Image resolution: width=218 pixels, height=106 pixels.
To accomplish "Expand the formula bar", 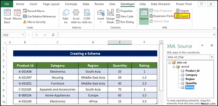I will 214,35.
